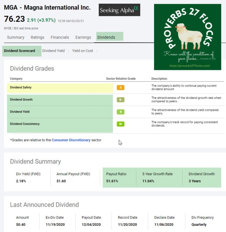226x232 pixels.
Task: Go to the Earnings tab
Action: [83, 37]
